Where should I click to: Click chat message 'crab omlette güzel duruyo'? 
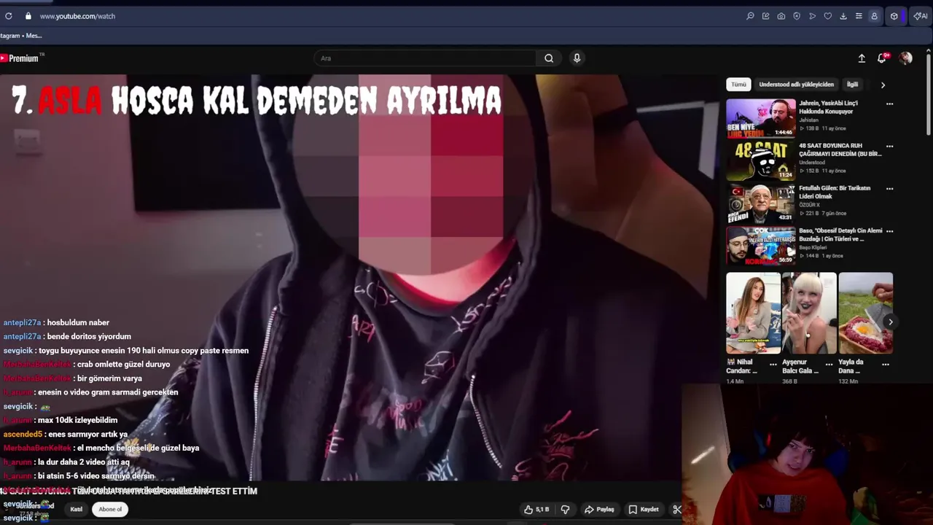pos(123,365)
